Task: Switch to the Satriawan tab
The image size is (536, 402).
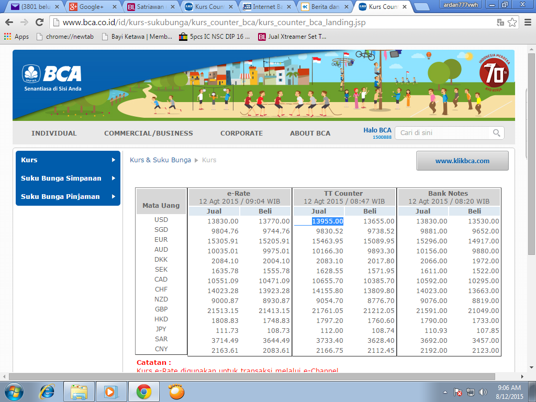Action: click(150, 6)
